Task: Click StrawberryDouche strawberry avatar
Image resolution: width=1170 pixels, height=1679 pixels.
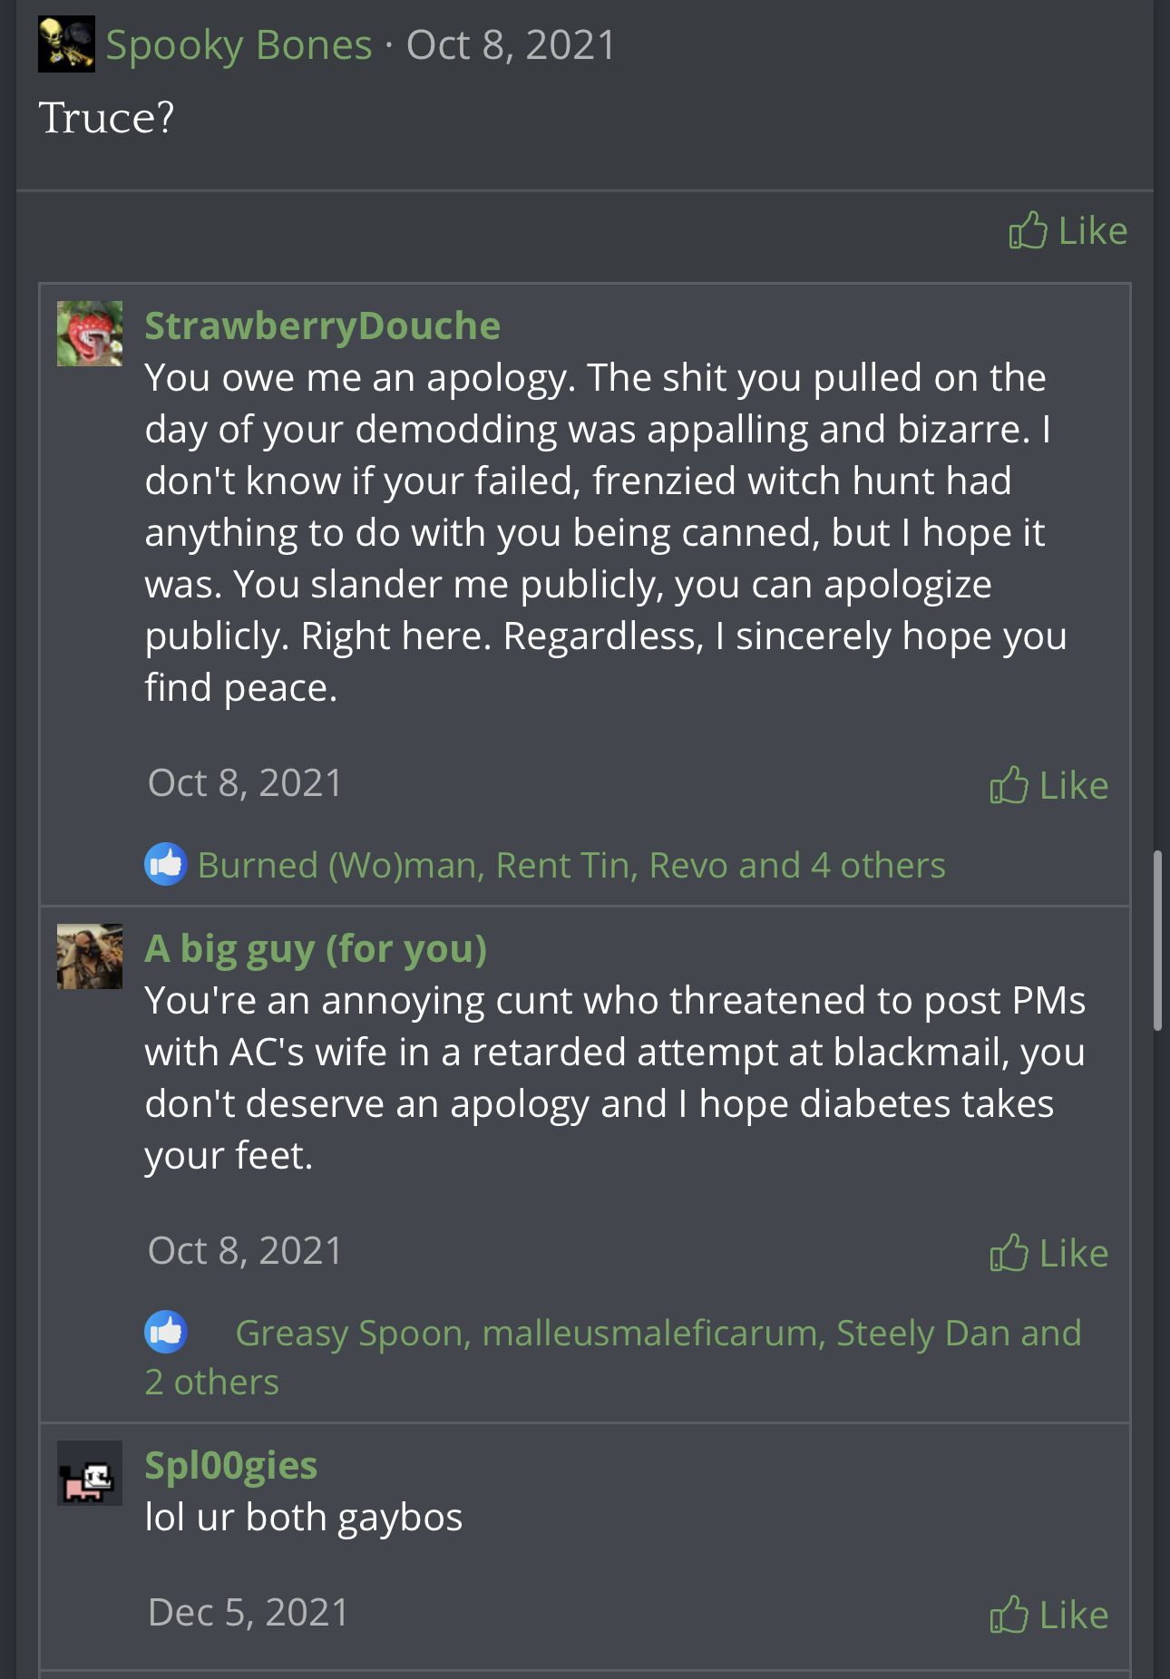Action: tap(90, 334)
